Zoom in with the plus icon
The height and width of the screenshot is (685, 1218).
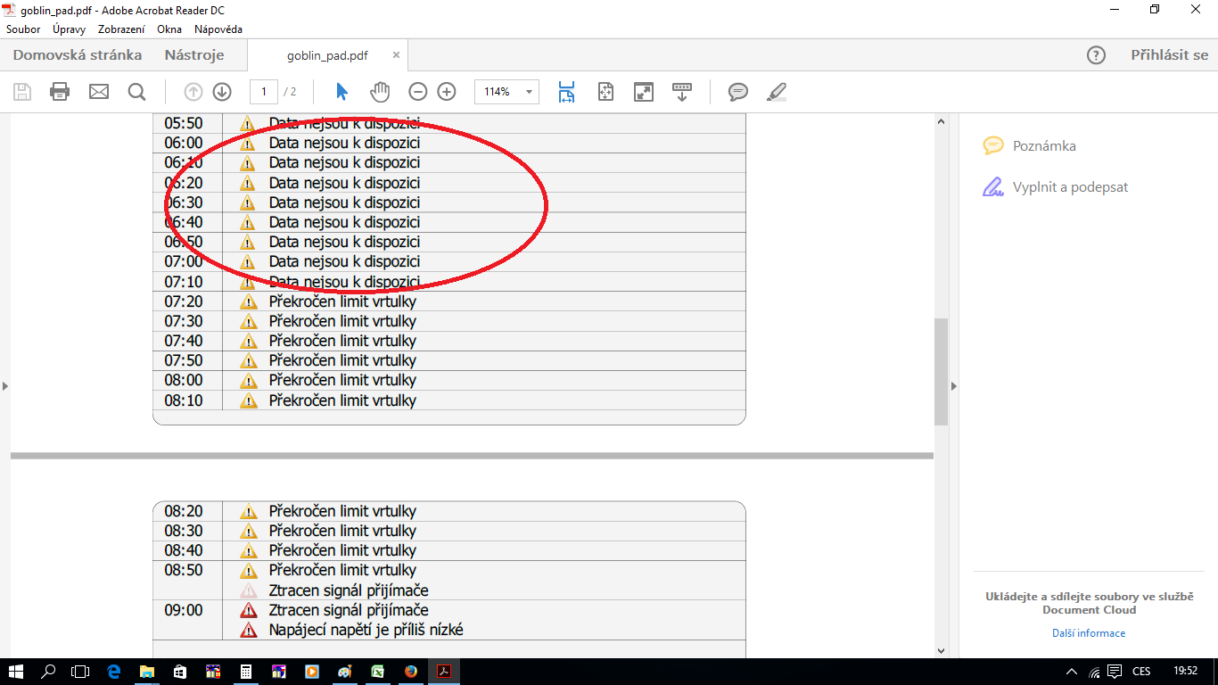(x=447, y=92)
